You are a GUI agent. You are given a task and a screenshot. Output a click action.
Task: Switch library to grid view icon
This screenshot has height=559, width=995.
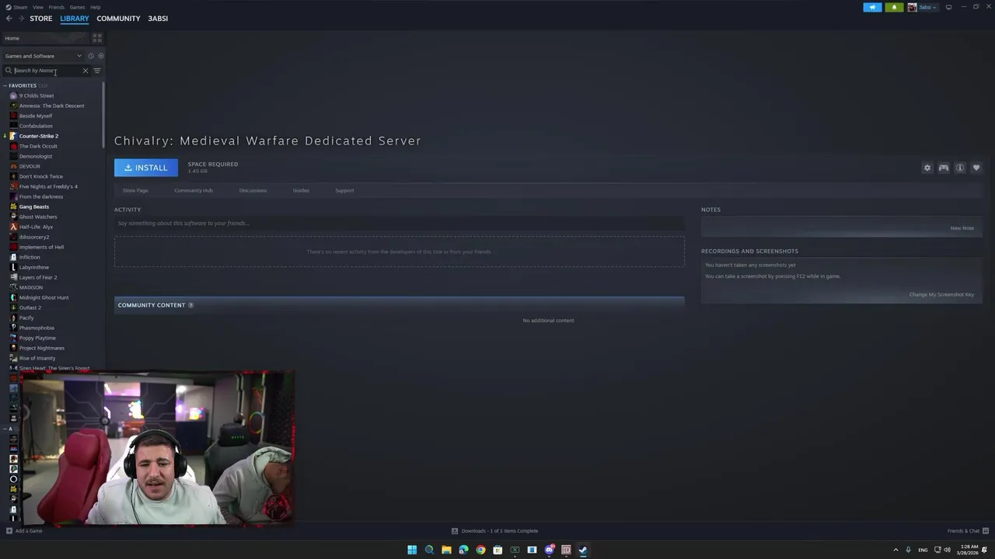click(x=97, y=38)
